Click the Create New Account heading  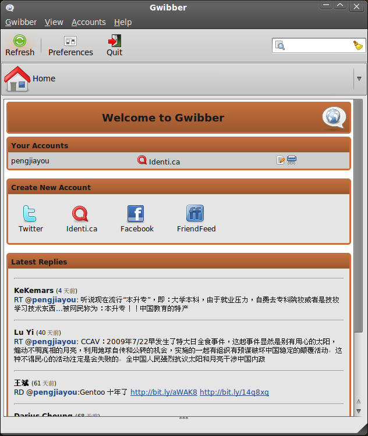coord(51,187)
